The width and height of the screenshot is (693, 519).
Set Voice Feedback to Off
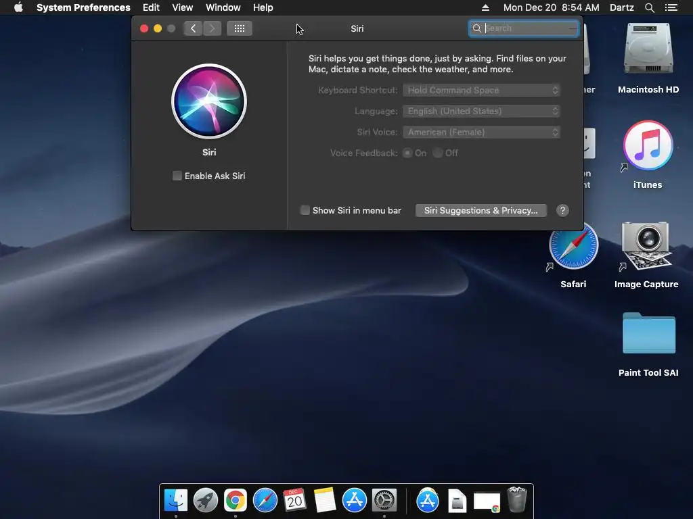point(438,153)
